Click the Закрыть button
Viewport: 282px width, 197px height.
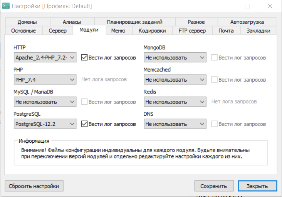pos(257,186)
